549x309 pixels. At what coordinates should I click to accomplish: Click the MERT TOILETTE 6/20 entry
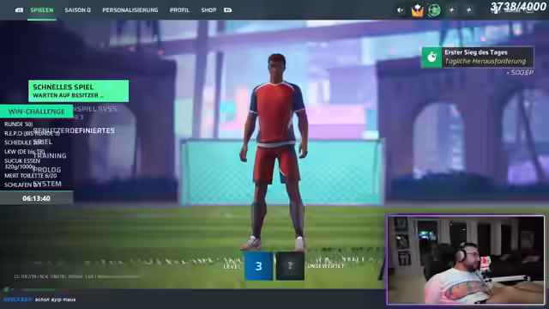[x=31, y=175]
